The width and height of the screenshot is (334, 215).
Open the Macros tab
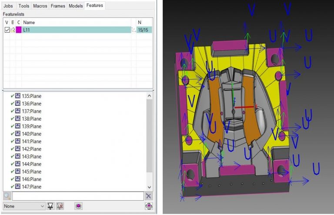(40, 6)
